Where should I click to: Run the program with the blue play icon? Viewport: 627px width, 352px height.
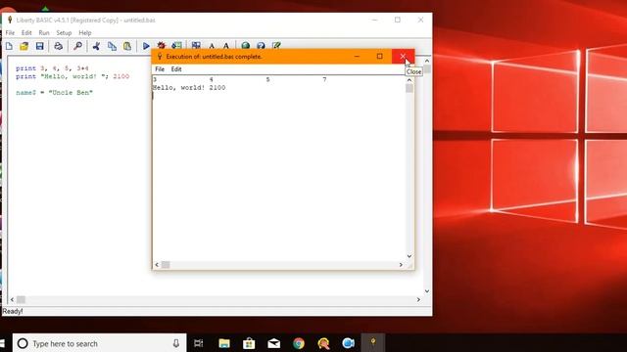[146, 46]
